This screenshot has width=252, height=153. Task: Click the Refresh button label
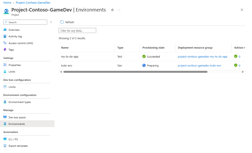(x=70, y=22)
